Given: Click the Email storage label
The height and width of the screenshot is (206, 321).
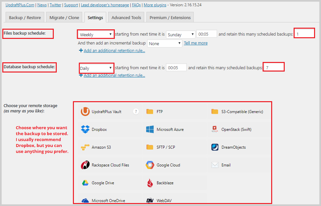Looking at the screenshot, I should click(x=226, y=165).
